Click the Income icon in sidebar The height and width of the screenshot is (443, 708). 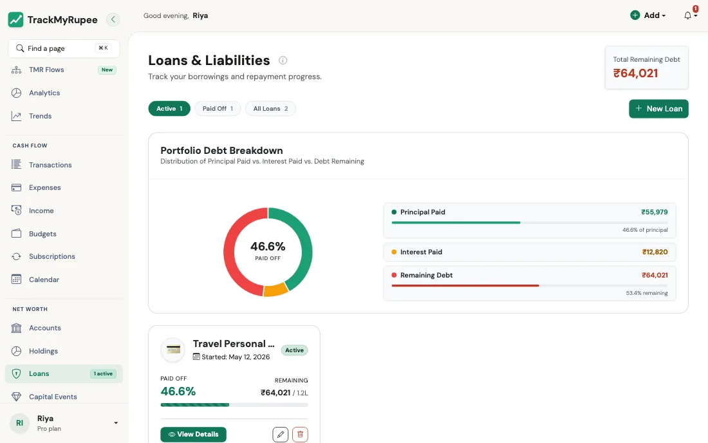click(16, 211)
